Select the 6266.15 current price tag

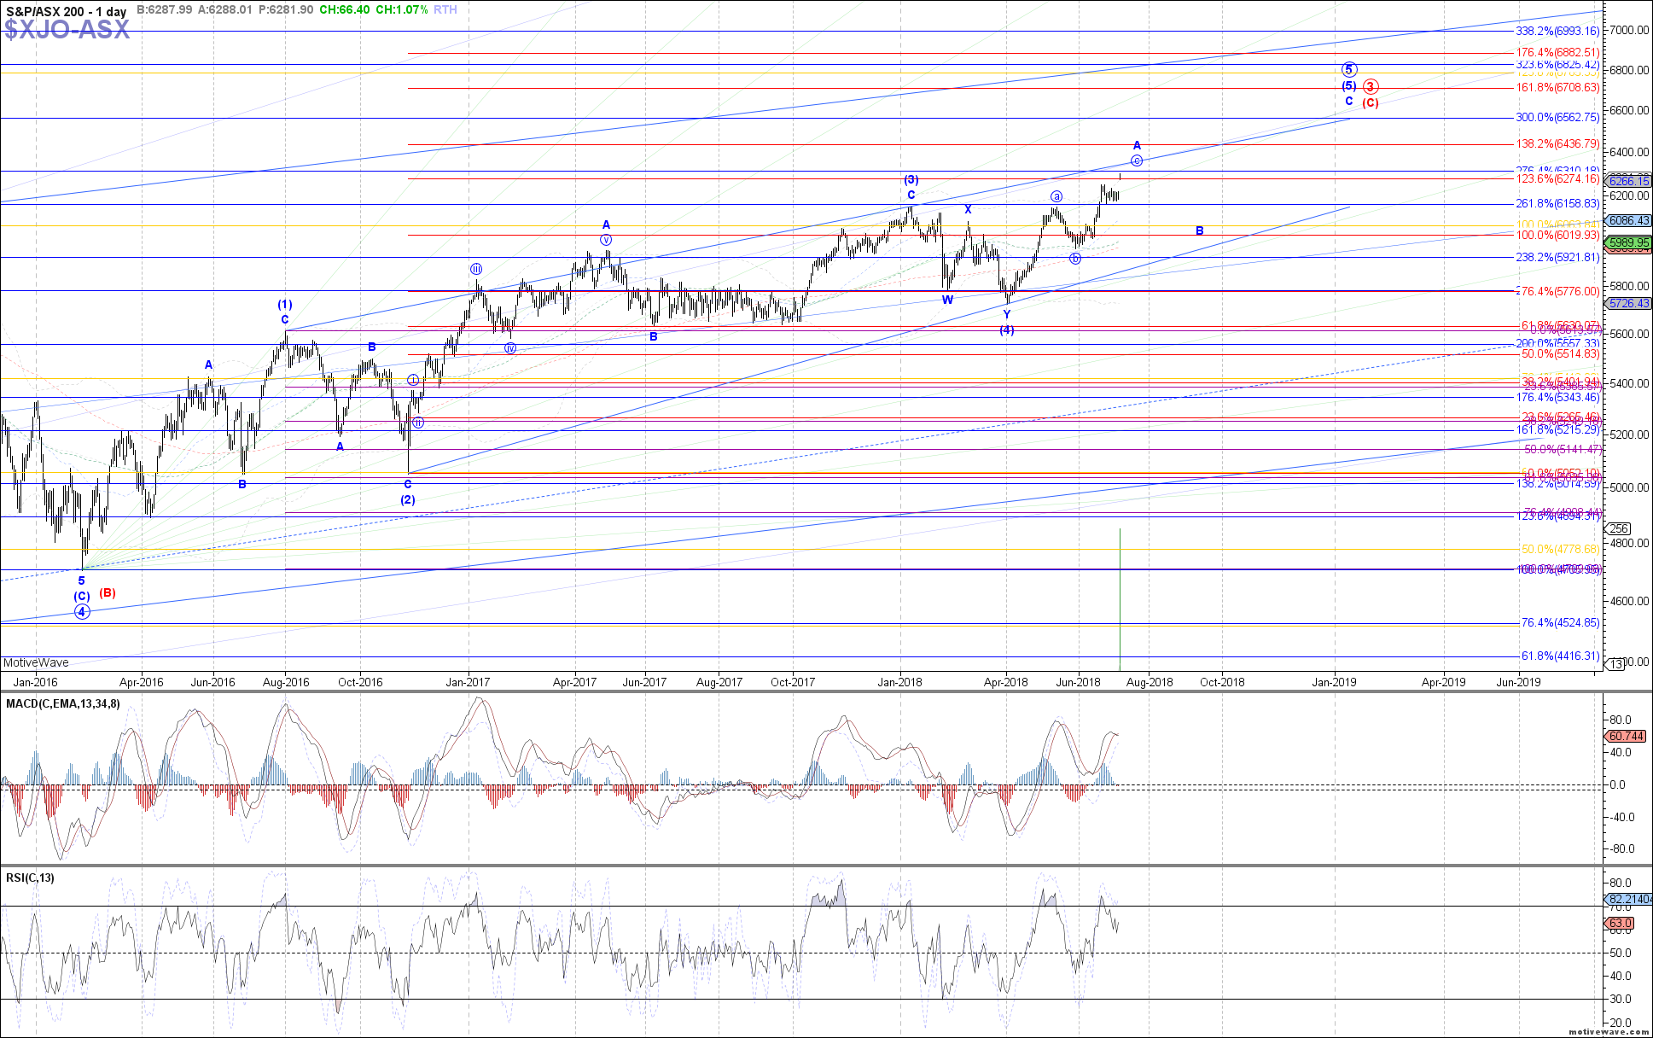(x=1628, y=181)
